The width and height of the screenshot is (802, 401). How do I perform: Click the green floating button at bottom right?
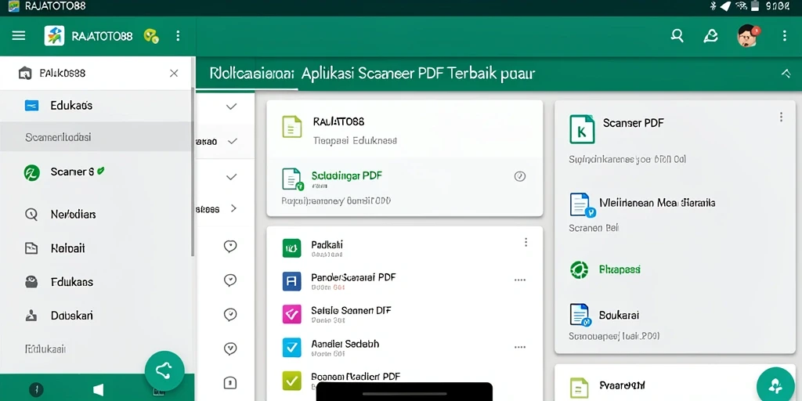coord(776,384)
